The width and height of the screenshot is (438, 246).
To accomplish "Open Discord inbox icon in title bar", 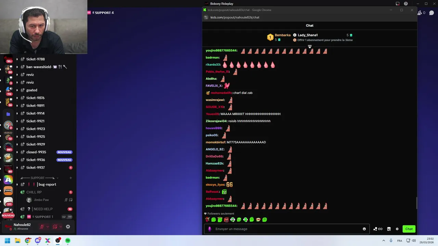I will [x=398, y=4].
